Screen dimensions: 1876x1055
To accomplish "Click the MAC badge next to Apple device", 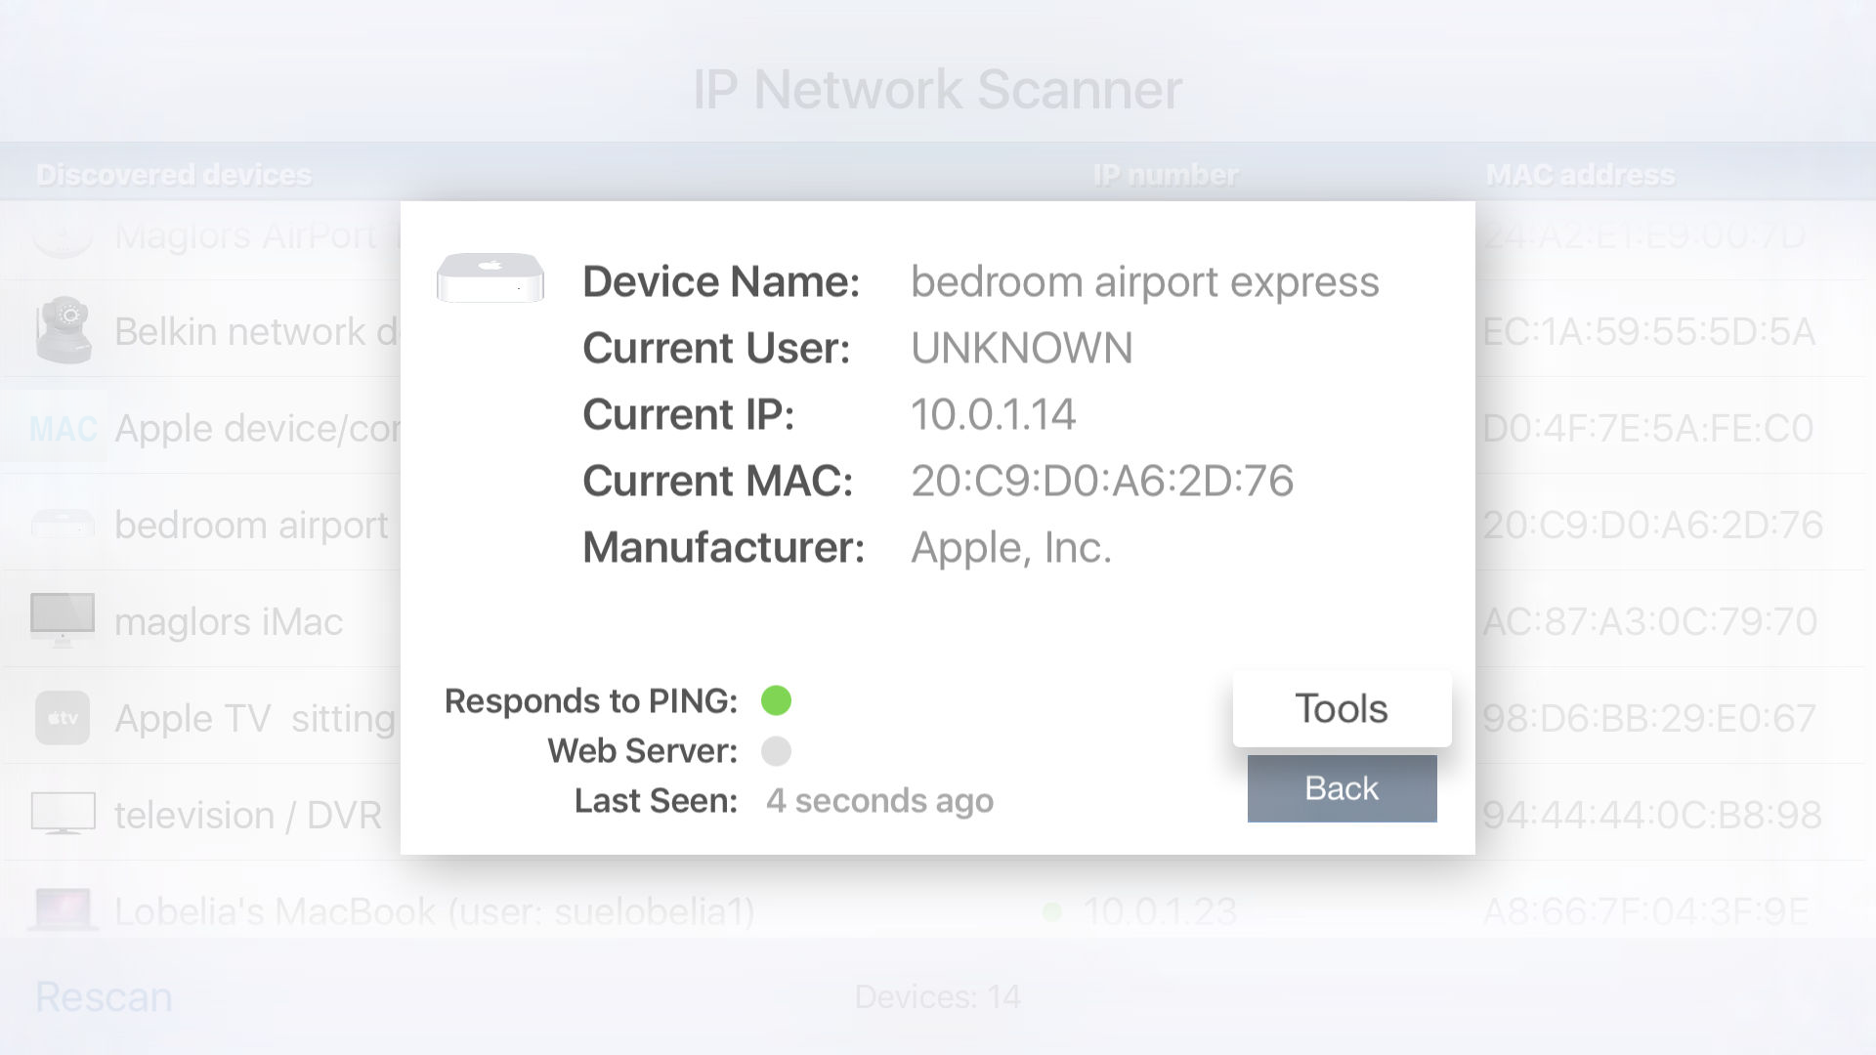I will click(x=62, y=427).
